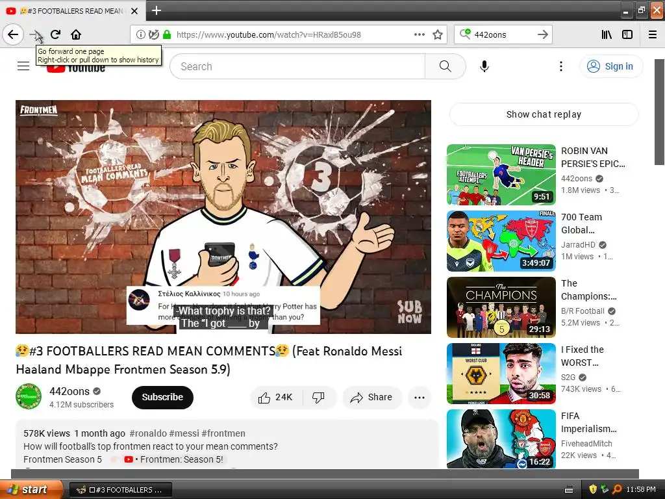Open a new tab with the plus button
The image size is (665, 499).
point(157,10)
